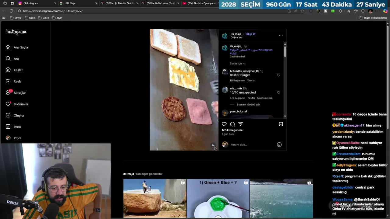Click the sandwich reel video
The height and width of the screenshot is (219, 390).
coord(184,90)
